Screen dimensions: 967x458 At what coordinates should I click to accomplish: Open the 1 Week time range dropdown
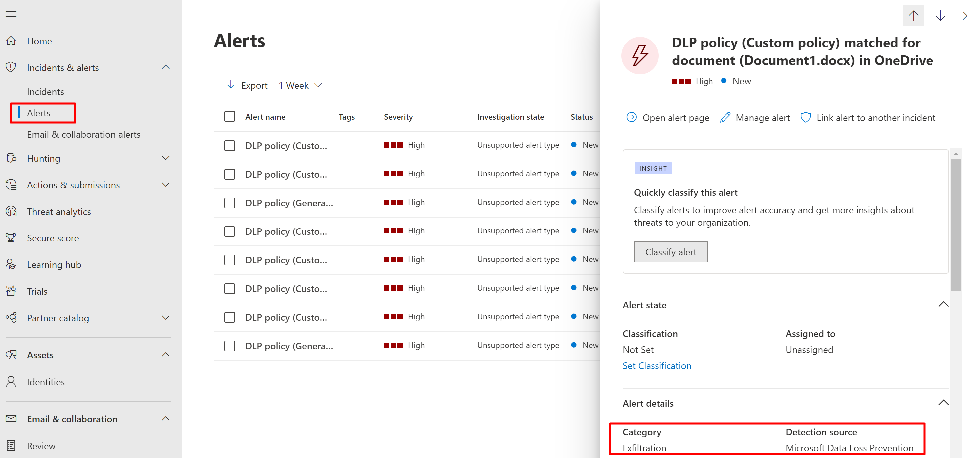pyautogui.click(x=300, y=85)
